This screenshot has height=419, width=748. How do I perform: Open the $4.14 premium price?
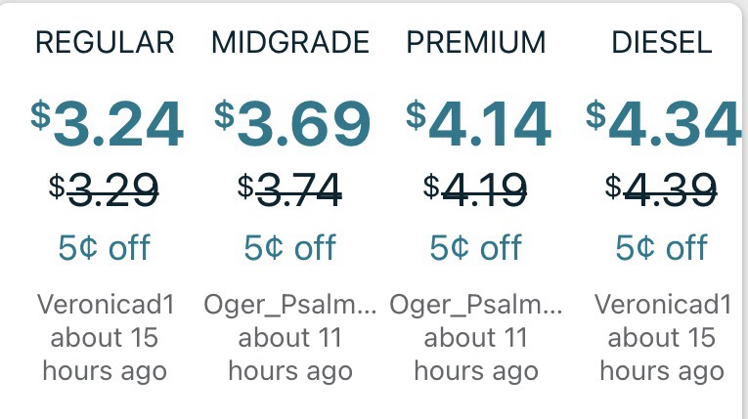(x=478, y=123)
